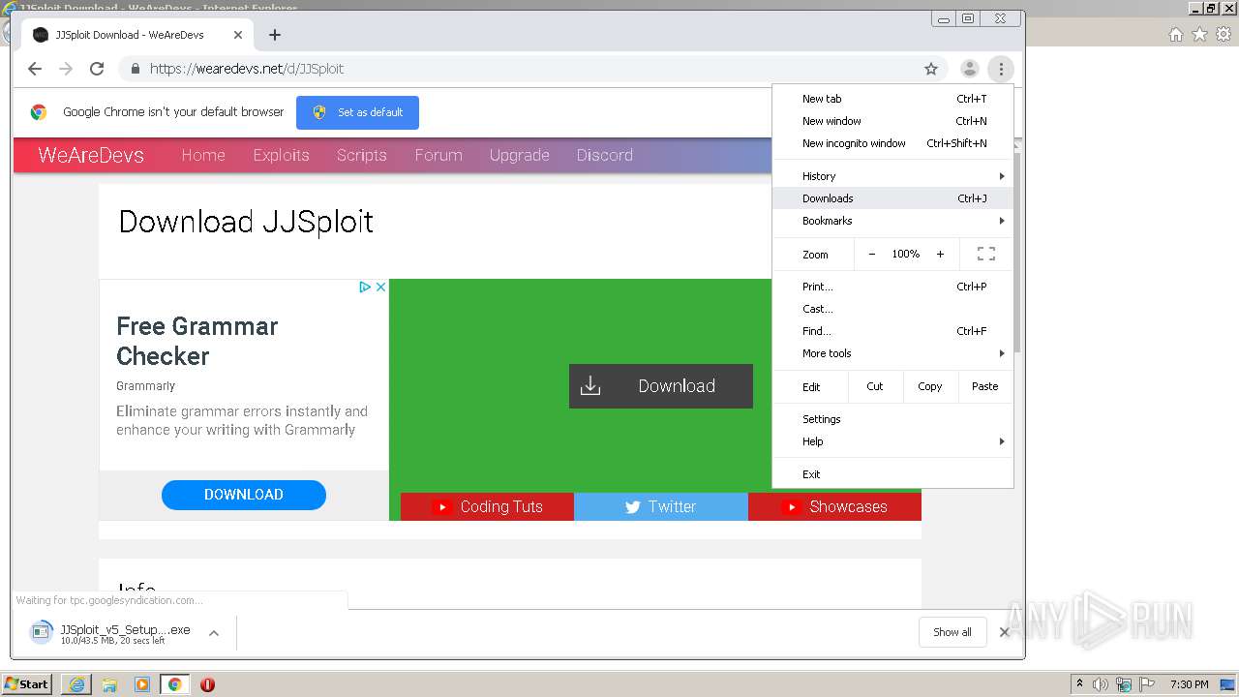The height and width of the screenshot is (697, 1239).
Task: Click the AdChoices triangle icon
Action: [365, 287]
